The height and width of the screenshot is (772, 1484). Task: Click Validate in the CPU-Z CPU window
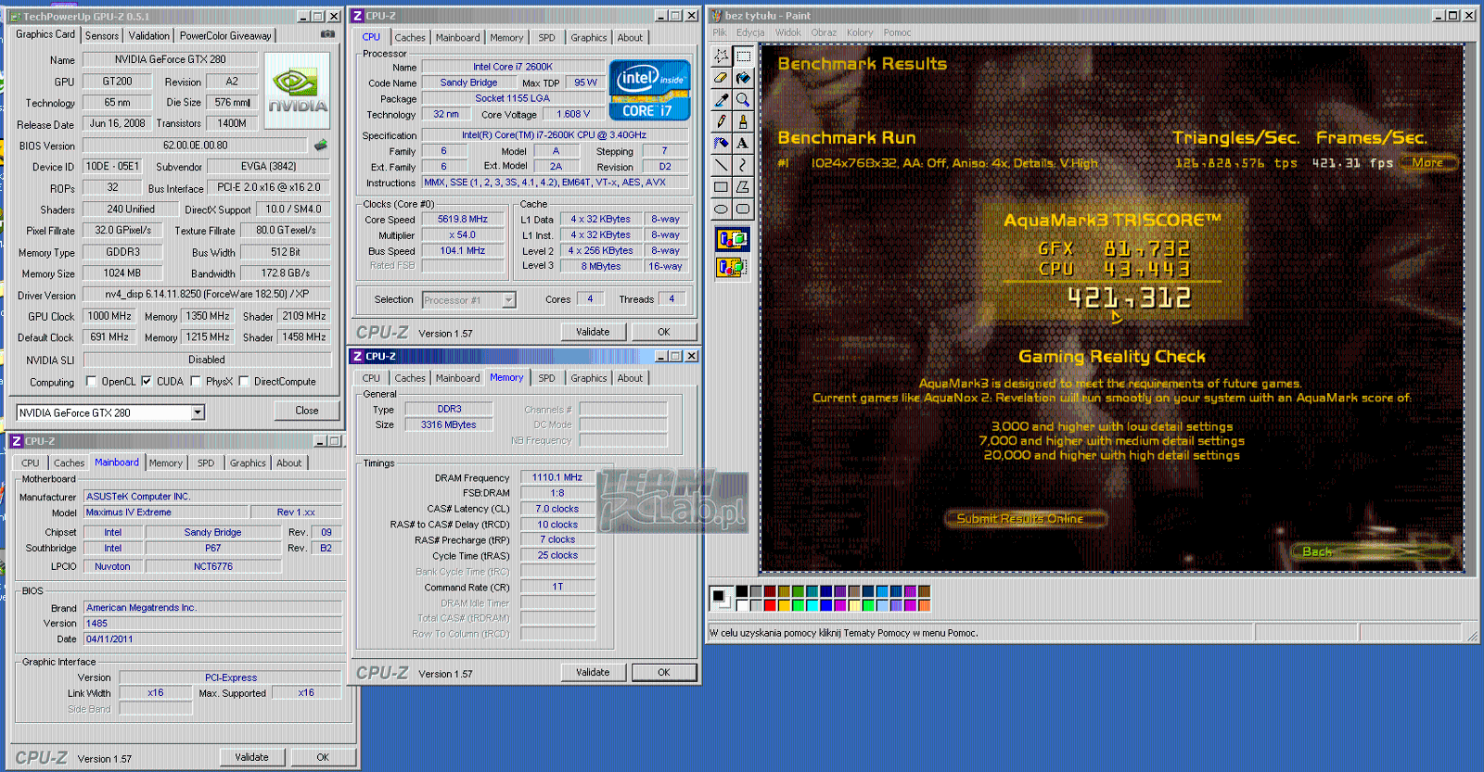(593, 332)
